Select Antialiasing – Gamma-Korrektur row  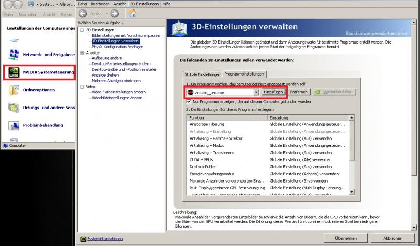click(268, 138)
